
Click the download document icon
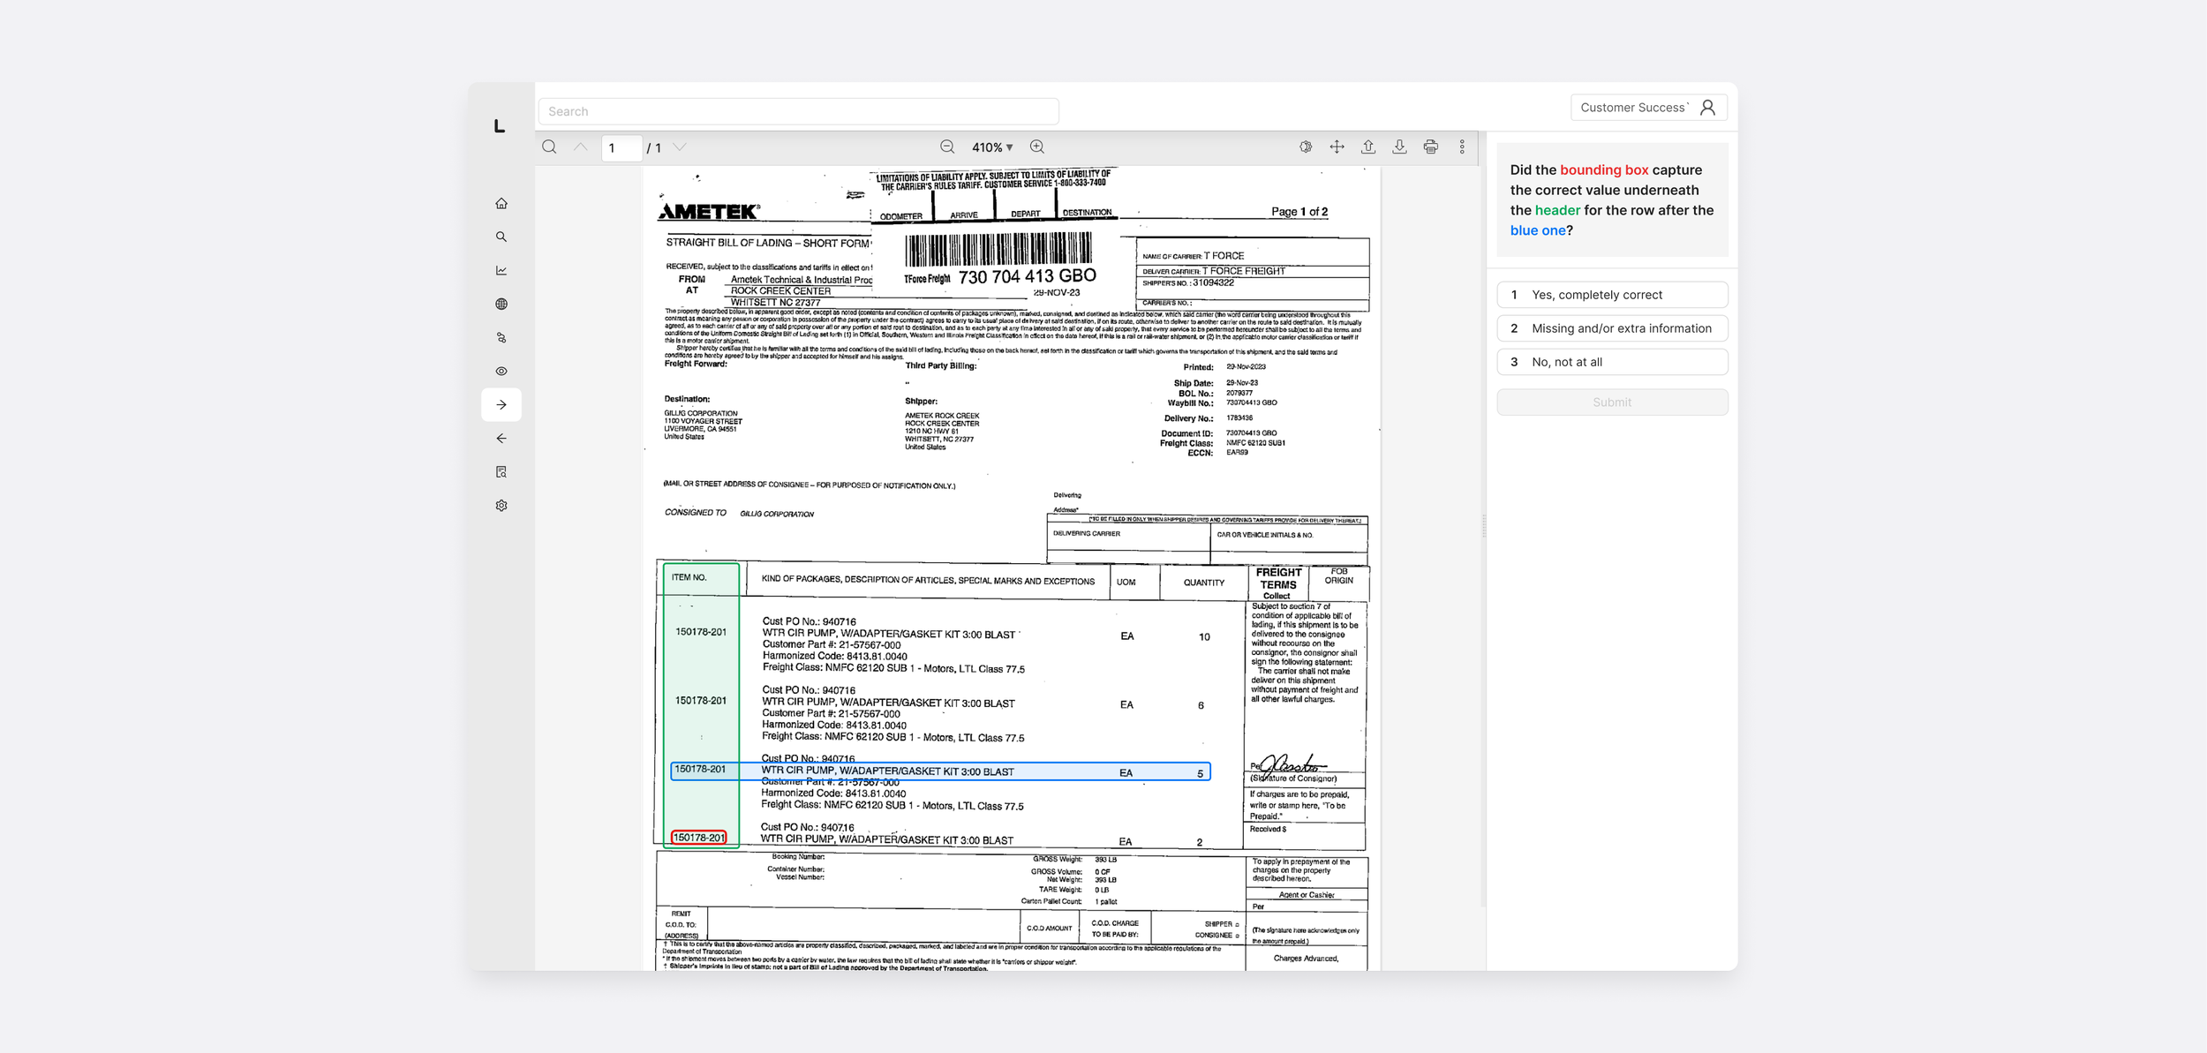[1399, 147]
